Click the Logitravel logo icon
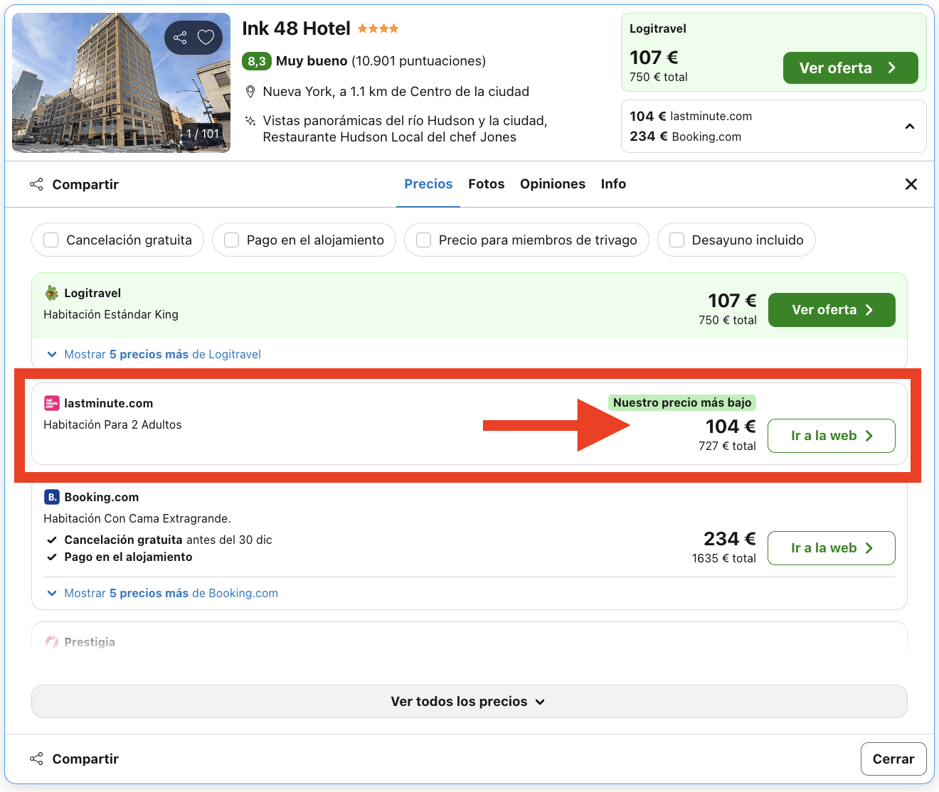Image resolution: width=939 pixels, height=792 pixels. click(x=52, y=293)
